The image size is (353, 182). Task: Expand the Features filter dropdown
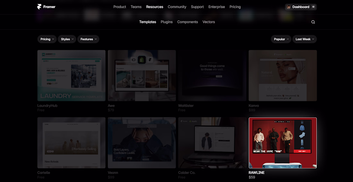[x=88, y=39]
